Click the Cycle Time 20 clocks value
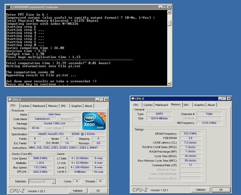The width and height of the screenshot is (241, 195). (190, 156)
